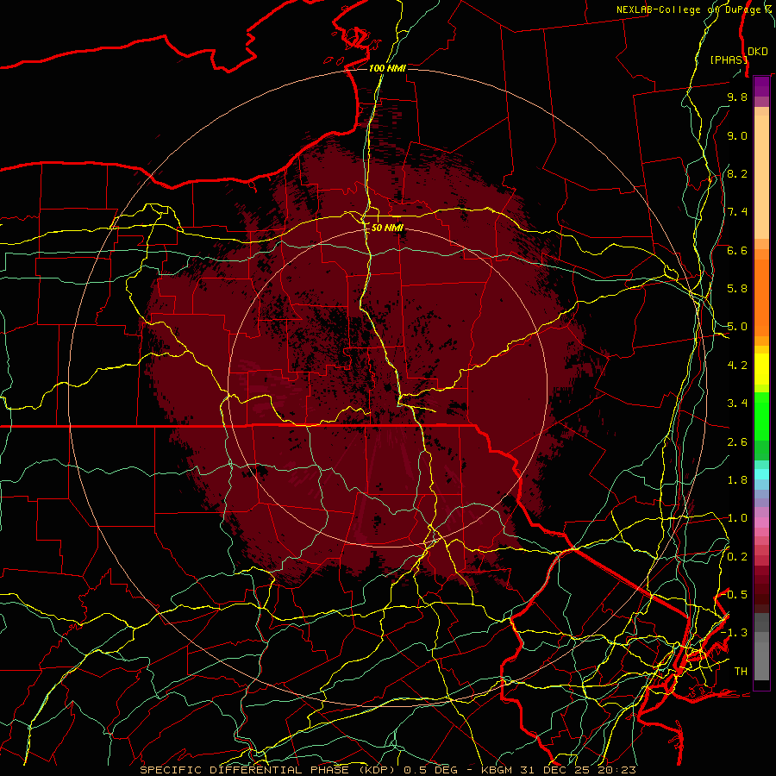The image size is (776, 776).
Task: Select the yellow segment of the color scale
Action: 761,369
